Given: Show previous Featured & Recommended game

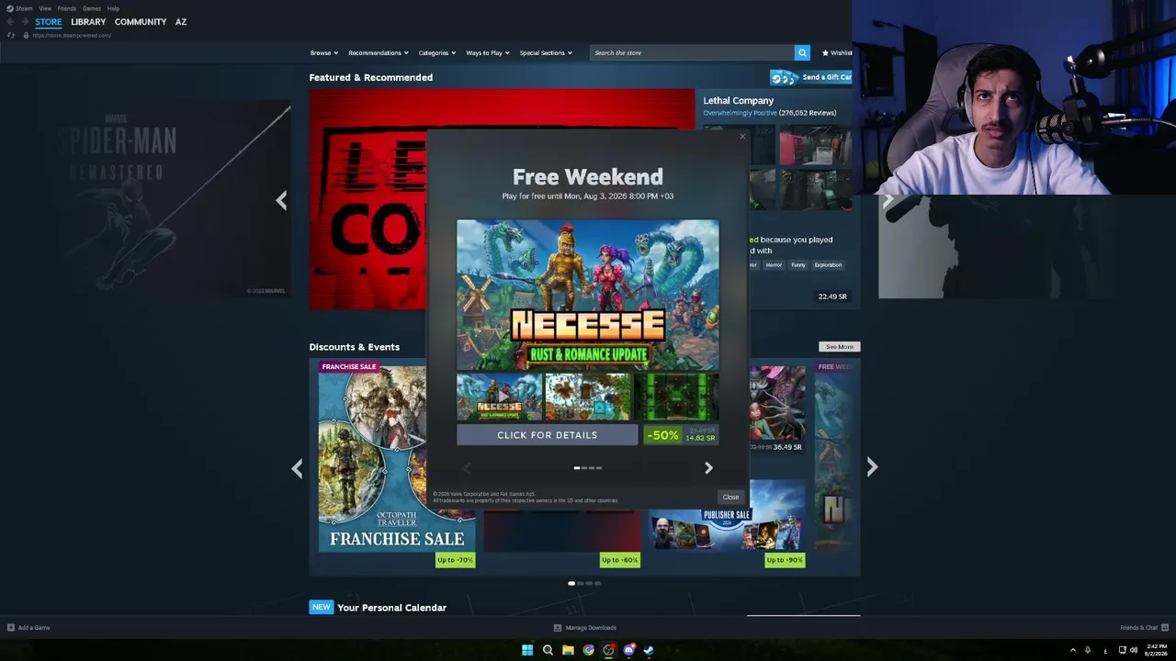Looking at the screenshot, I should click(281, 200).
